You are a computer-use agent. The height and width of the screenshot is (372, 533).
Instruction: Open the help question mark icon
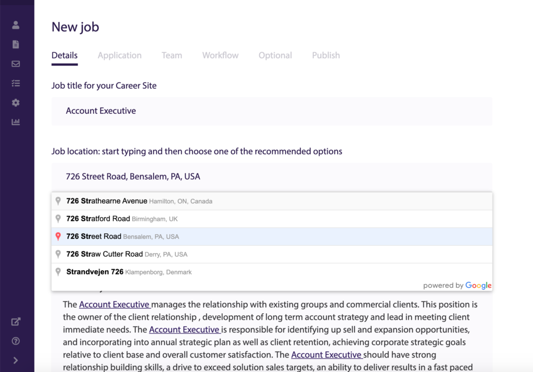[16, 341]
